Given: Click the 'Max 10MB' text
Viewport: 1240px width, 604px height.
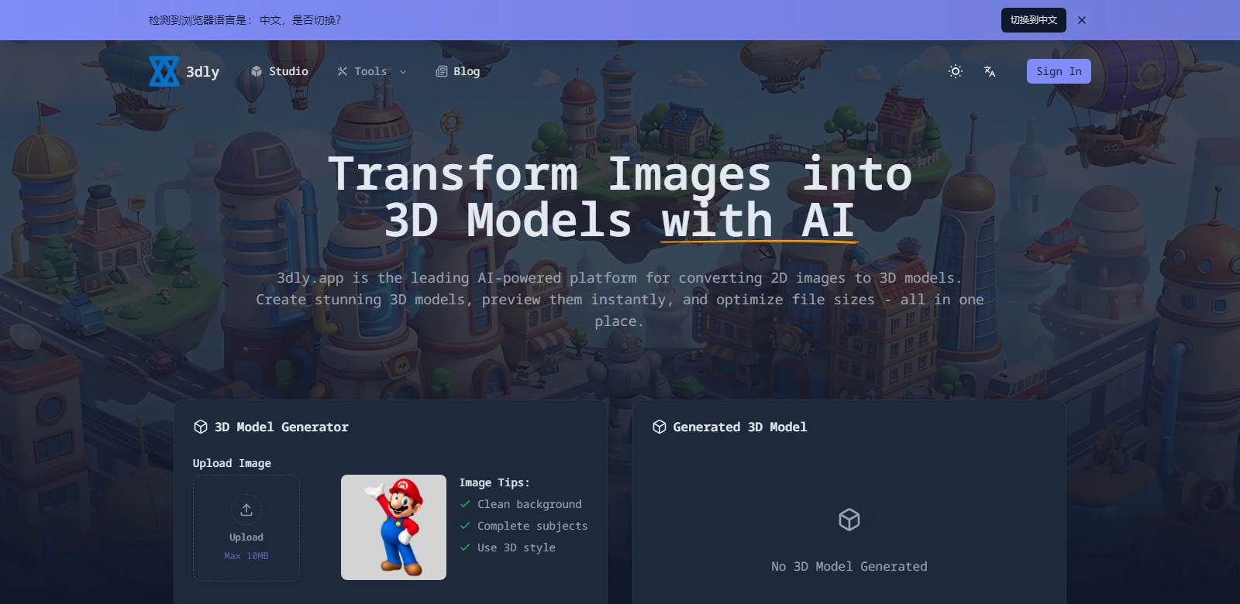Looking at the screenshot, I should tap(246, 556).
